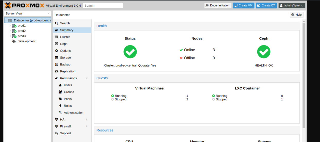The height and width of the screenshot is (142, 320).
Task: Click the 'HEALTH_OK' text
Action: [x=264, y=65]
